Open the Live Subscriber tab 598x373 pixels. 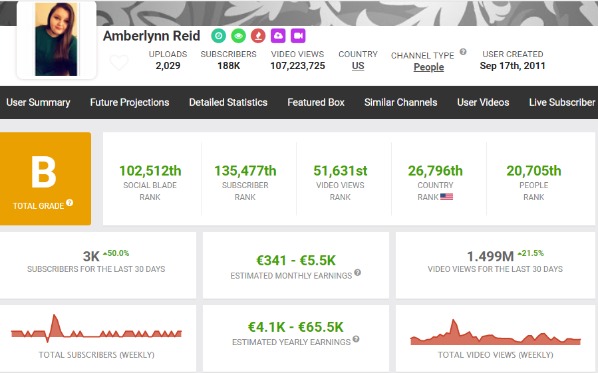point(562,102)
